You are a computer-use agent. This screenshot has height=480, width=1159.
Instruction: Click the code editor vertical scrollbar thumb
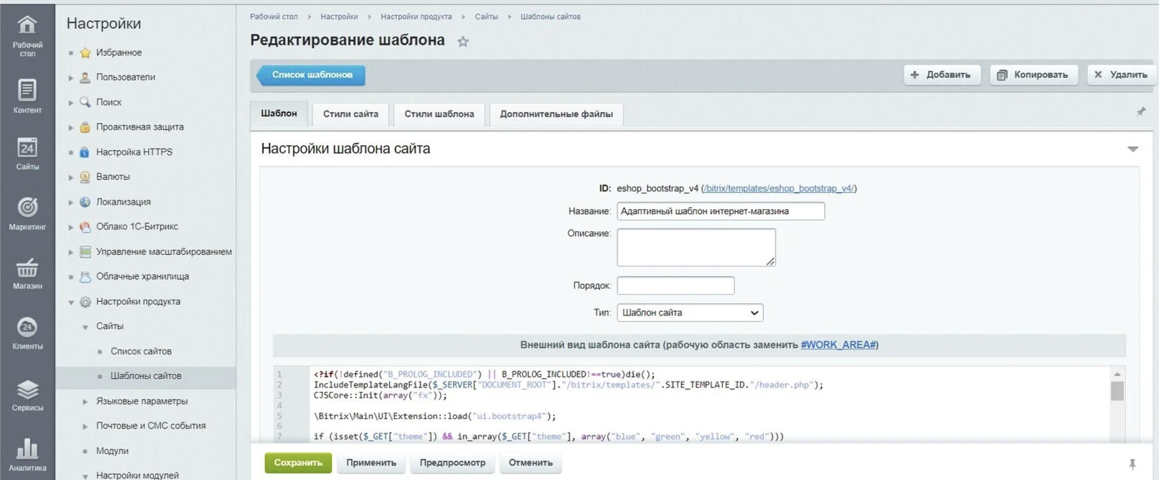point(1117,391)
